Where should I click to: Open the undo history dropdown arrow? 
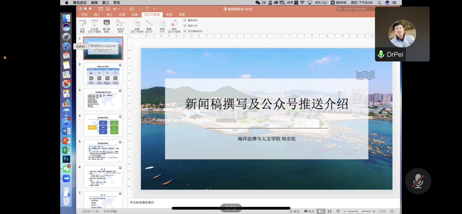click(120, 9)
